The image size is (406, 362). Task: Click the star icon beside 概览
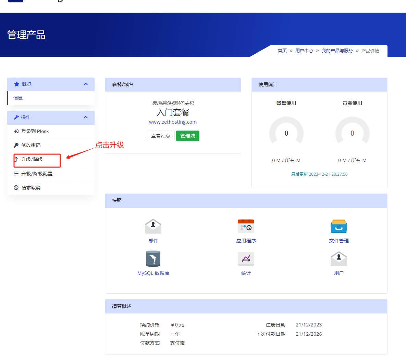(17, 84)
